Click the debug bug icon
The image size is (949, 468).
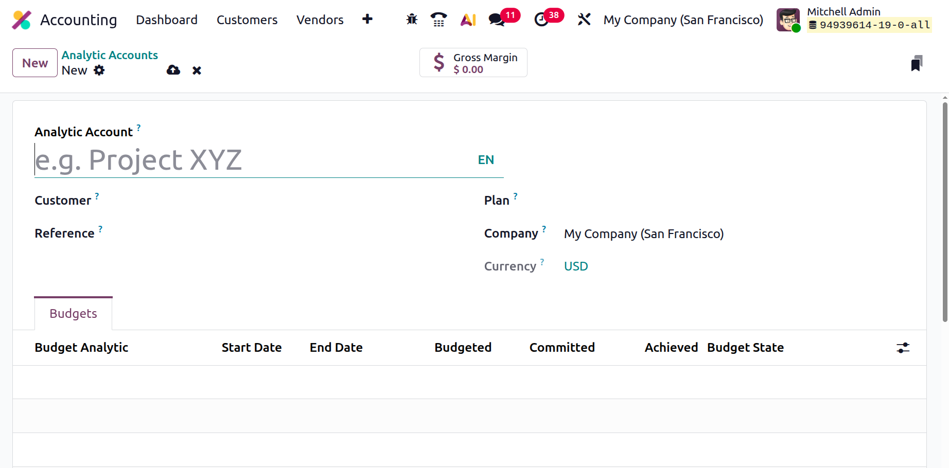(412, 20)
